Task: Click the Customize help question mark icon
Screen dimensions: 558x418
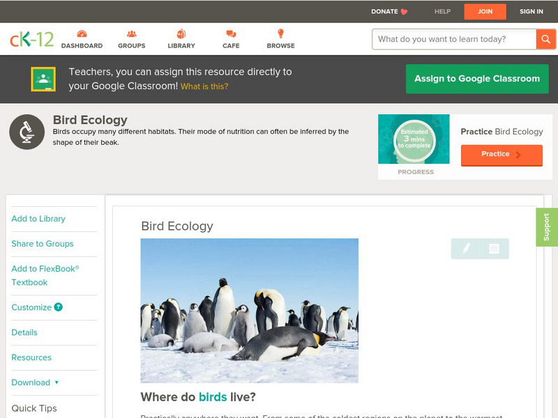Action: click(59, 307)
